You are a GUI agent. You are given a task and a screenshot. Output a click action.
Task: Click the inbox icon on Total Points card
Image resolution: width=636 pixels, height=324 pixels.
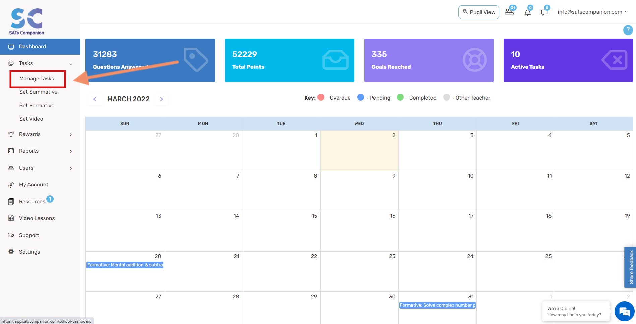tap(335, 60)
